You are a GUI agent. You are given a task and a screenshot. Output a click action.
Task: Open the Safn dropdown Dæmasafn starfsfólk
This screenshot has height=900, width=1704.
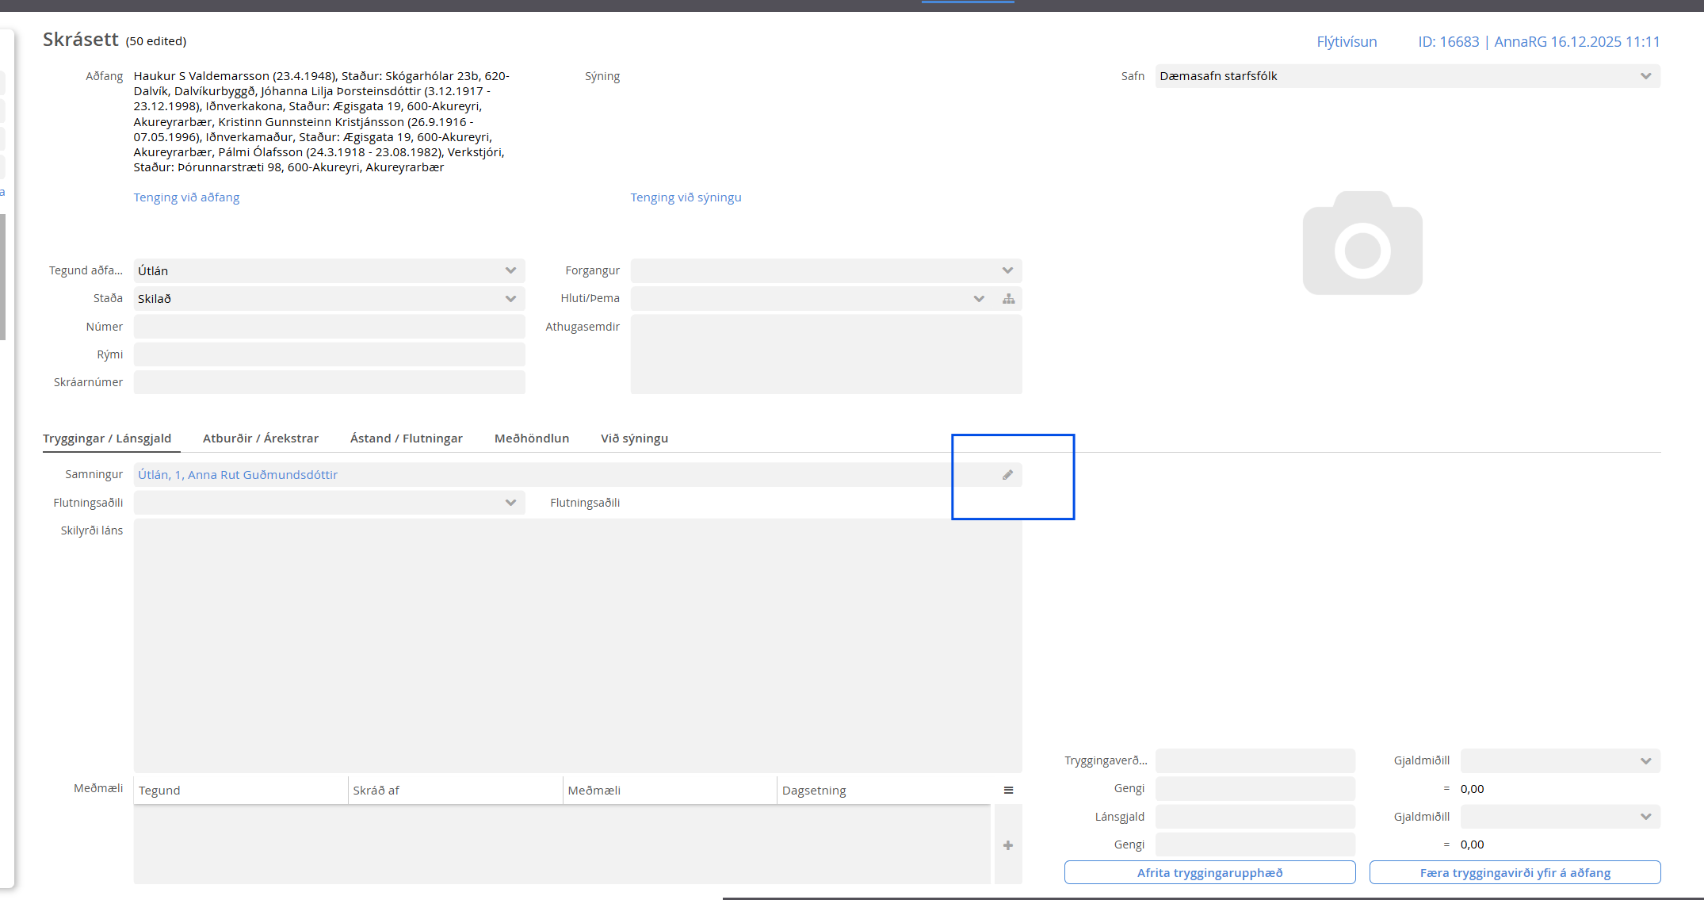click(x=1645, y=77)
